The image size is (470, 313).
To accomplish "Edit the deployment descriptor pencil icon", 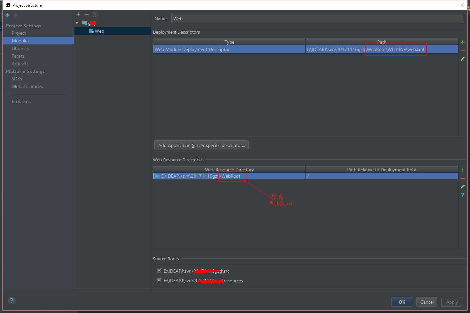I will click(463, 59).
